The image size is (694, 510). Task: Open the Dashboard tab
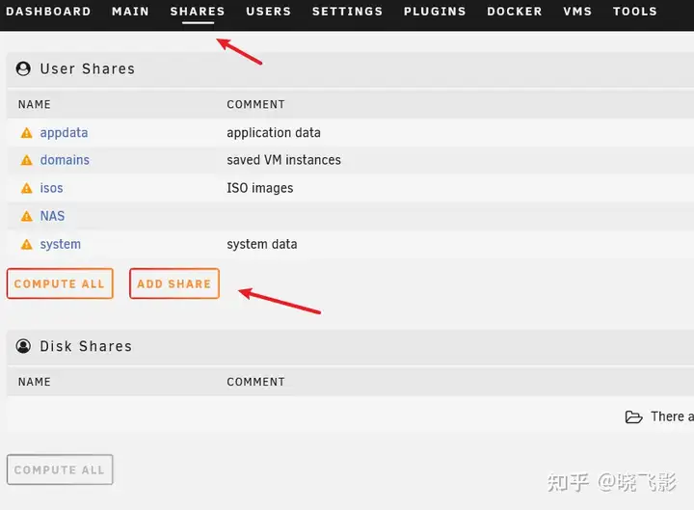coord(48,12)
